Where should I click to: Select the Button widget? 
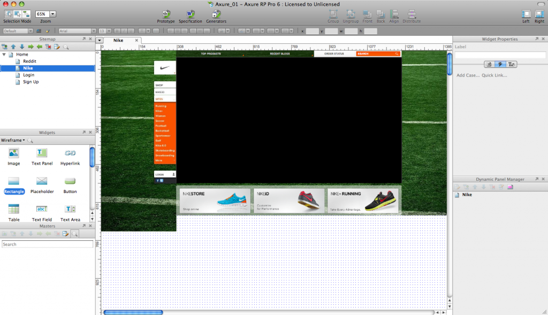click(x=70, y=186)
